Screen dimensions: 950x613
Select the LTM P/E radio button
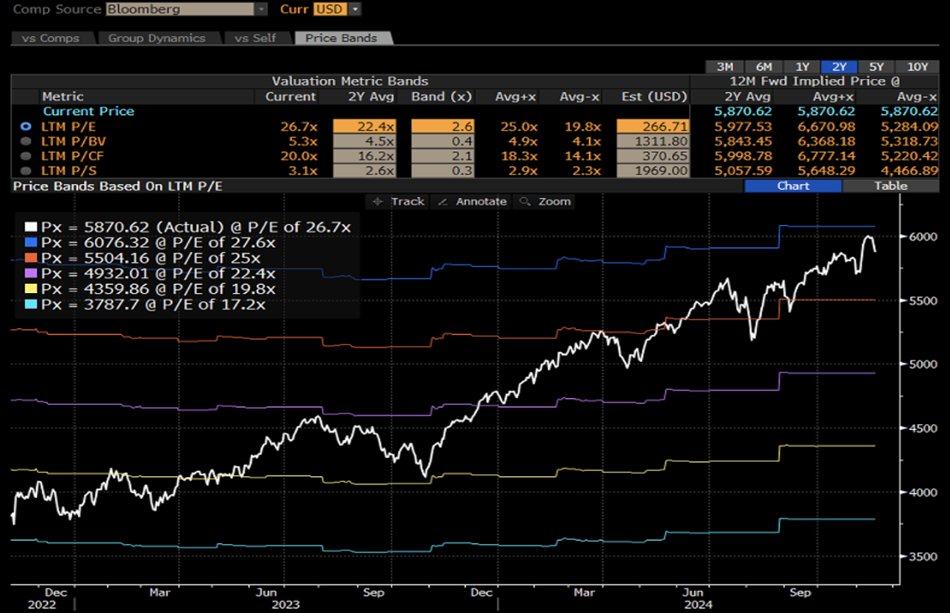25,126
